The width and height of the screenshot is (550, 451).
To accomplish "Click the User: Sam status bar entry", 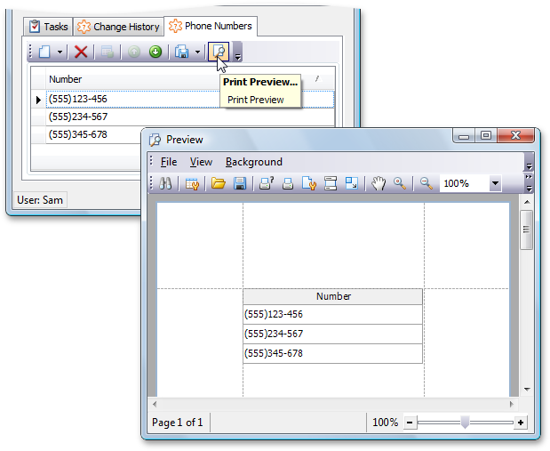I will coord(40,200).
